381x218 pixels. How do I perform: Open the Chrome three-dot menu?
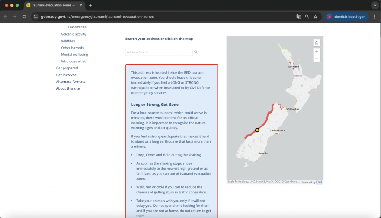[x=374, y=17]
